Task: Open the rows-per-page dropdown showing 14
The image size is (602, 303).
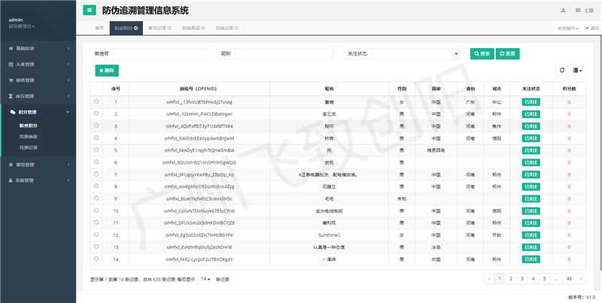Action: (204, 279)
